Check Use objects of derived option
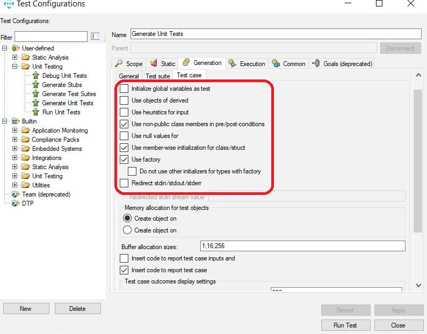 (x=124, y=100)
